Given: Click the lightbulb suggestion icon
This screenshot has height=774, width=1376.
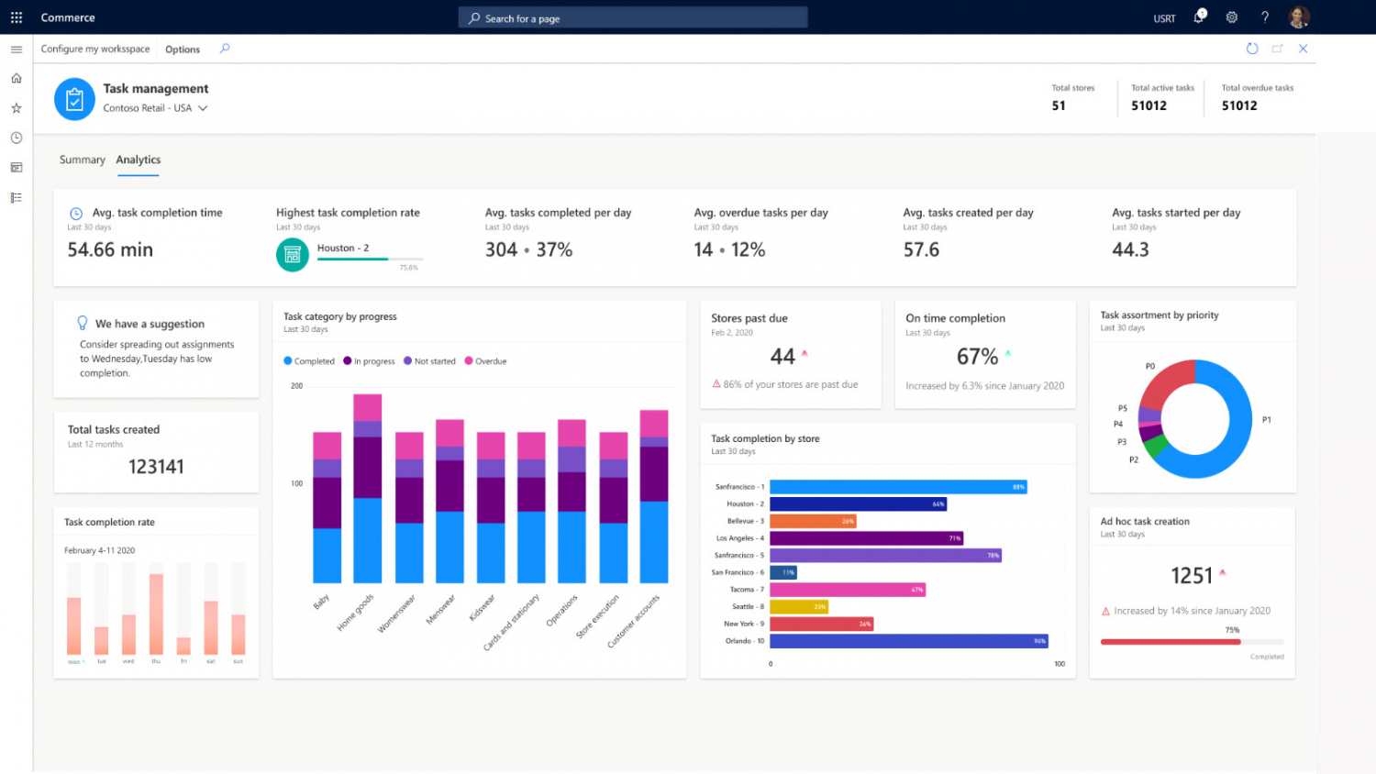Looking at the screenshot, I should tap(83, 323).
